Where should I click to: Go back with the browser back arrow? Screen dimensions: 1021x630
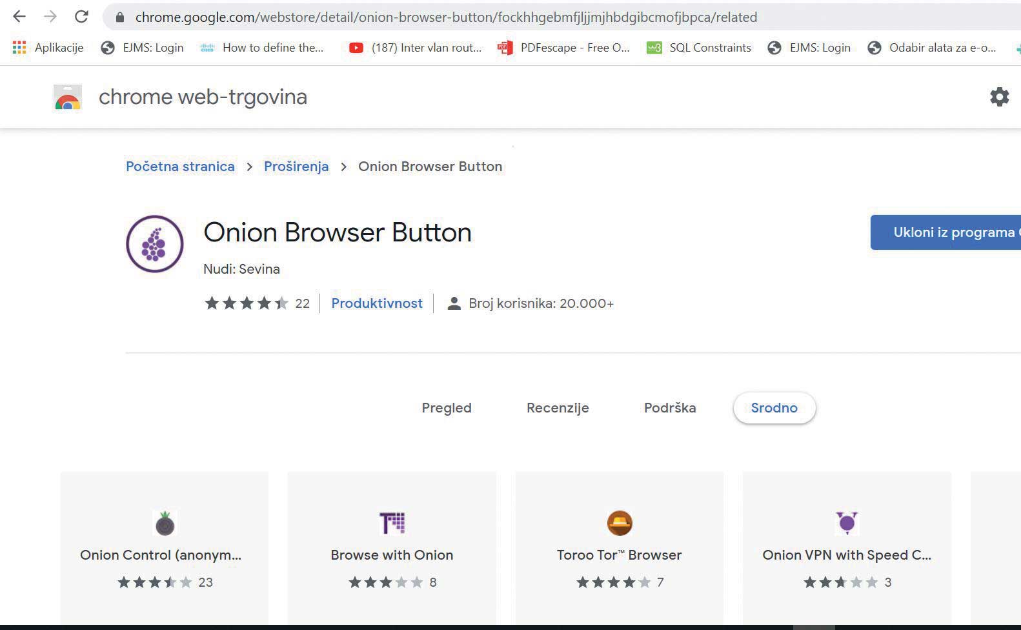tap(19, 17)
